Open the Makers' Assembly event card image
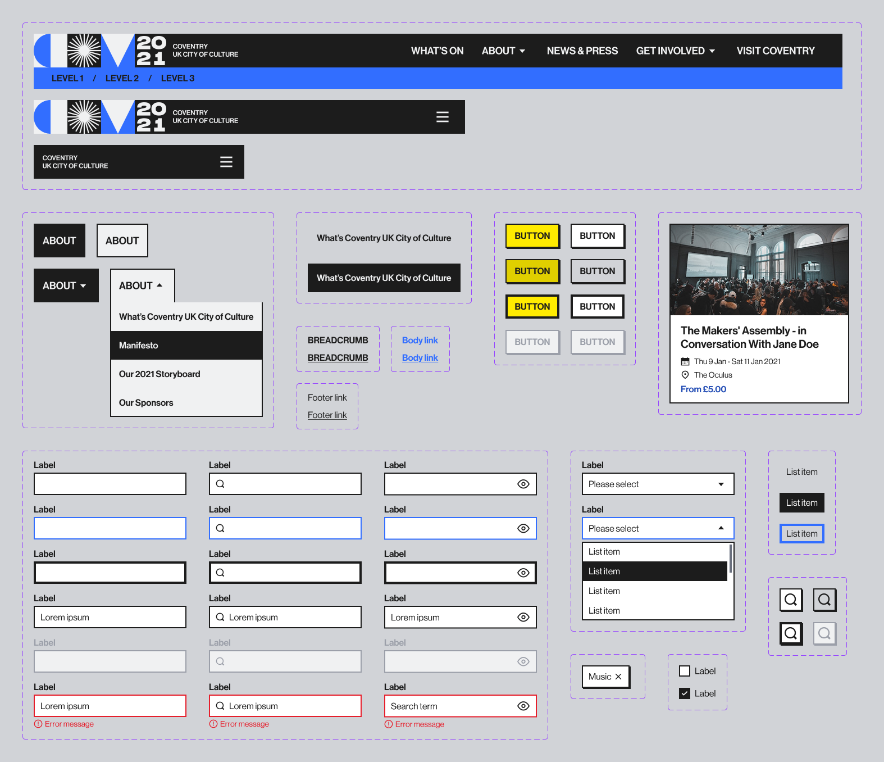 point(759,270)
